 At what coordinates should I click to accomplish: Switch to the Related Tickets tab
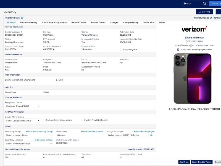[79, 22]
